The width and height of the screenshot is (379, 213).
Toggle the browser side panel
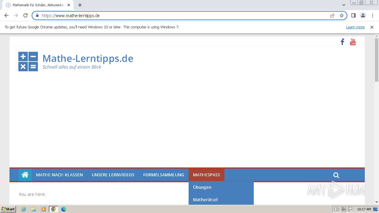pyautogui.click(x=354, y=15)
